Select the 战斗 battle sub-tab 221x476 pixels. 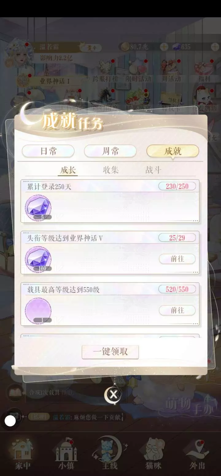tap(153, 170)
